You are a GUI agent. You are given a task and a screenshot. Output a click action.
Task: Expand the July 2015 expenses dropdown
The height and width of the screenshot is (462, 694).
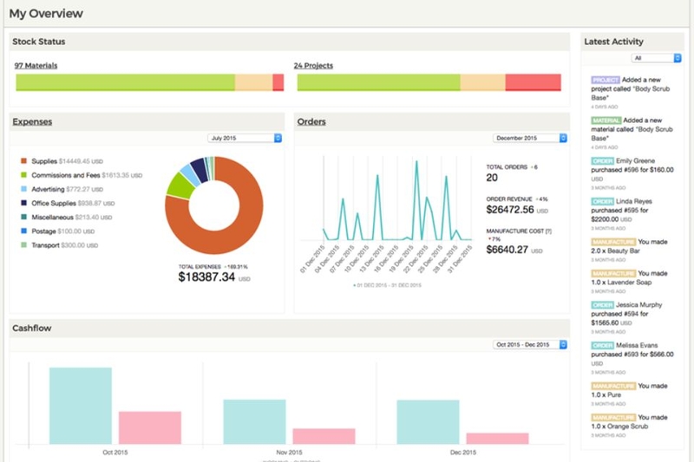pyautogui.click(x=245, y=138)
